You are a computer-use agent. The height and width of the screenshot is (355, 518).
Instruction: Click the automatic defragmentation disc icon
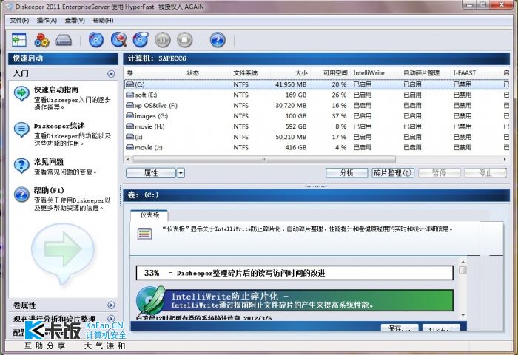[x=141, y=40]
